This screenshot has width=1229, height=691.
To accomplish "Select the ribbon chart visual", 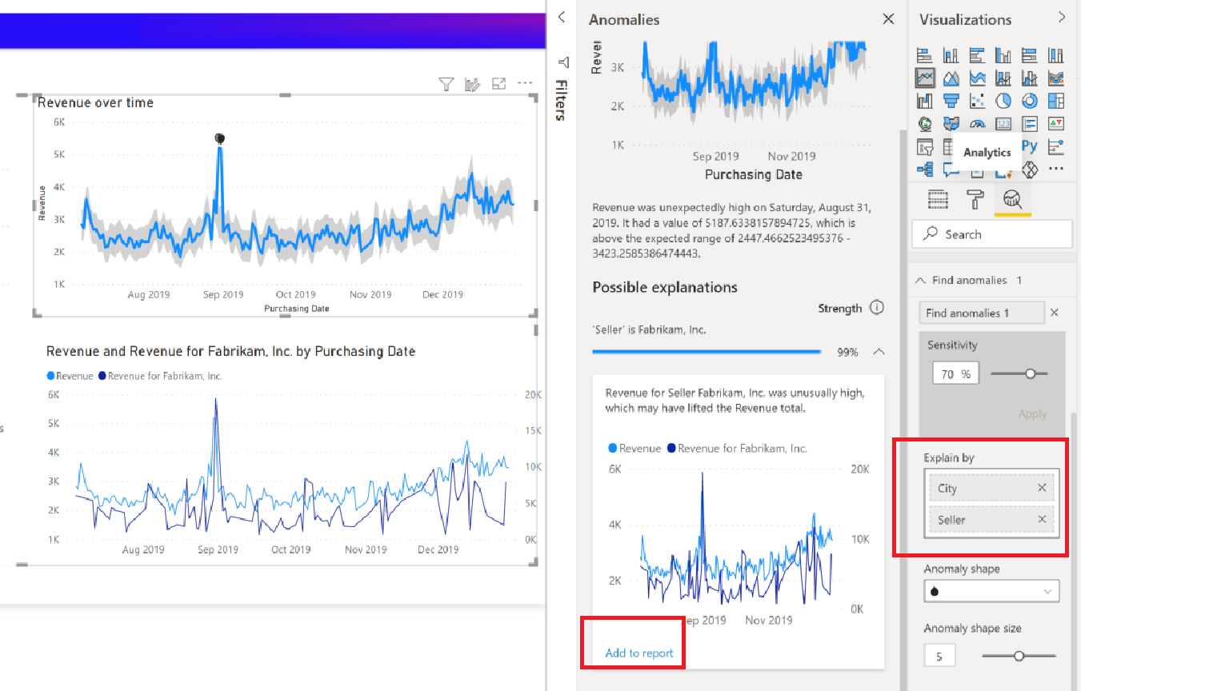I will pyautogui.click(x=1056, y=78).
